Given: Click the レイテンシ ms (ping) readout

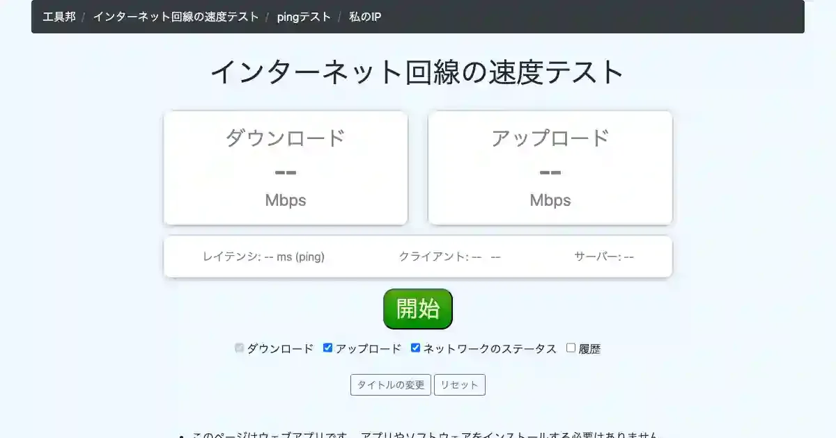Looking at the screenshot, I should pos(263,257).
